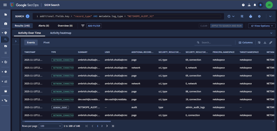Click the GENERIC_EVENT type tag
The height and width of the screenshot is (131, 277).
point(60,107)
